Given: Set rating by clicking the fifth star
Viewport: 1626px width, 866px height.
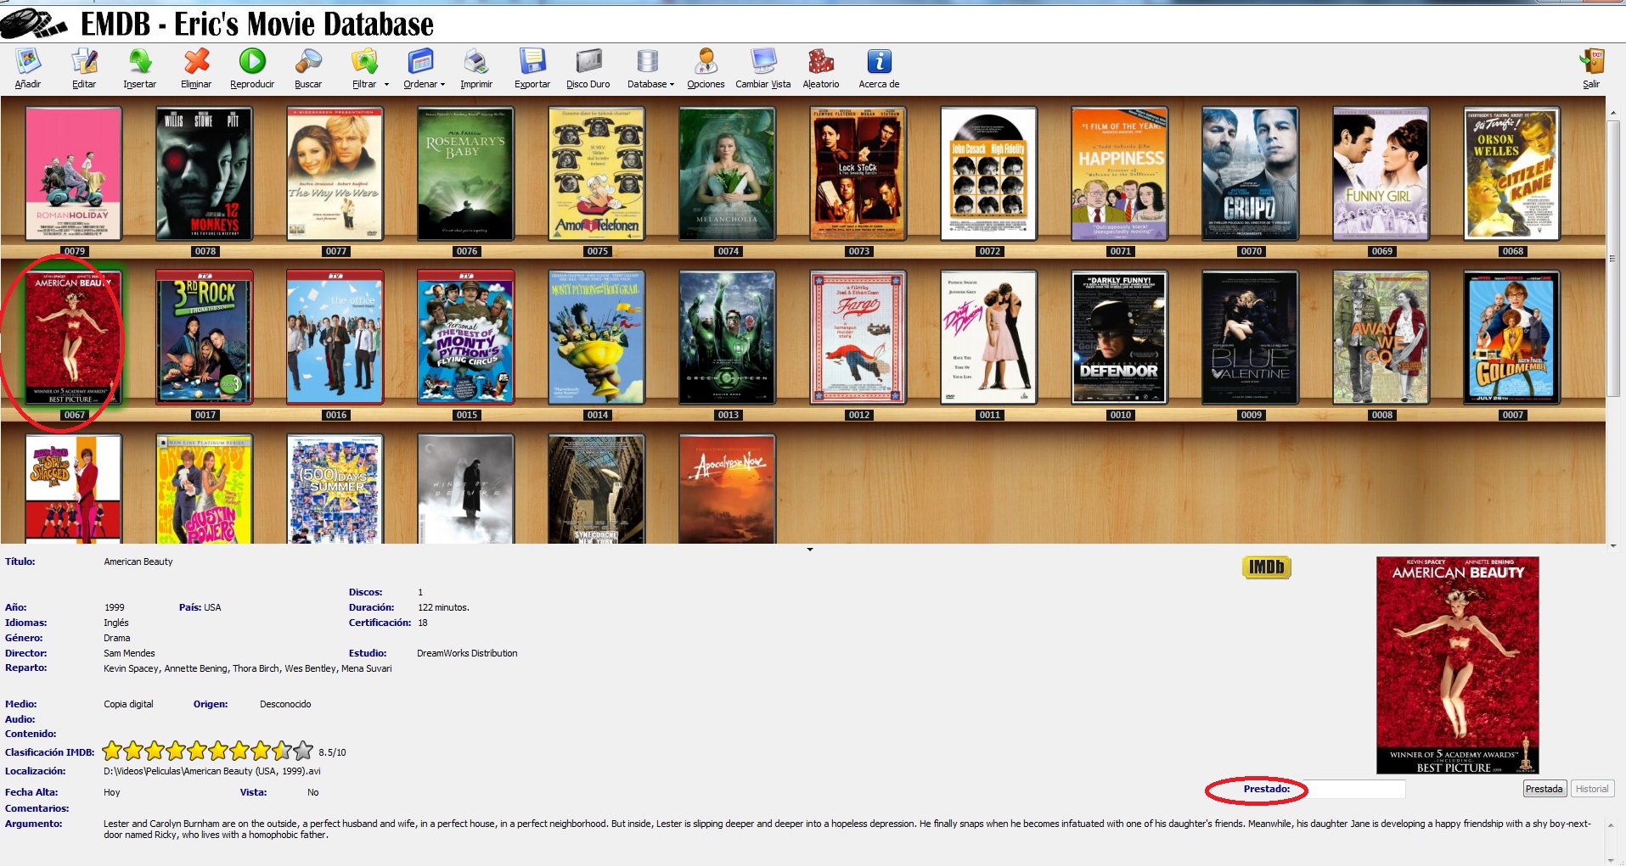Looking at the screenshot, I should pyautogui.click(x=197, y=751).
